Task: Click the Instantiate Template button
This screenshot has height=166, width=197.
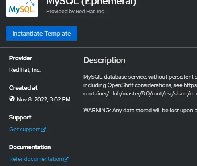Action: 42,34
